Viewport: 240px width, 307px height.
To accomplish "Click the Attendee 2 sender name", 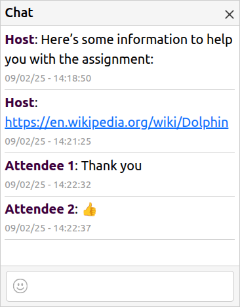I will (40, 209).
